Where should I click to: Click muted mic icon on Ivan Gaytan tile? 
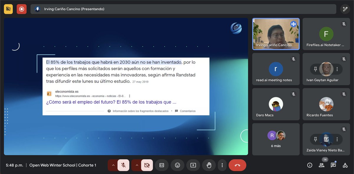[x=344, y=59]
